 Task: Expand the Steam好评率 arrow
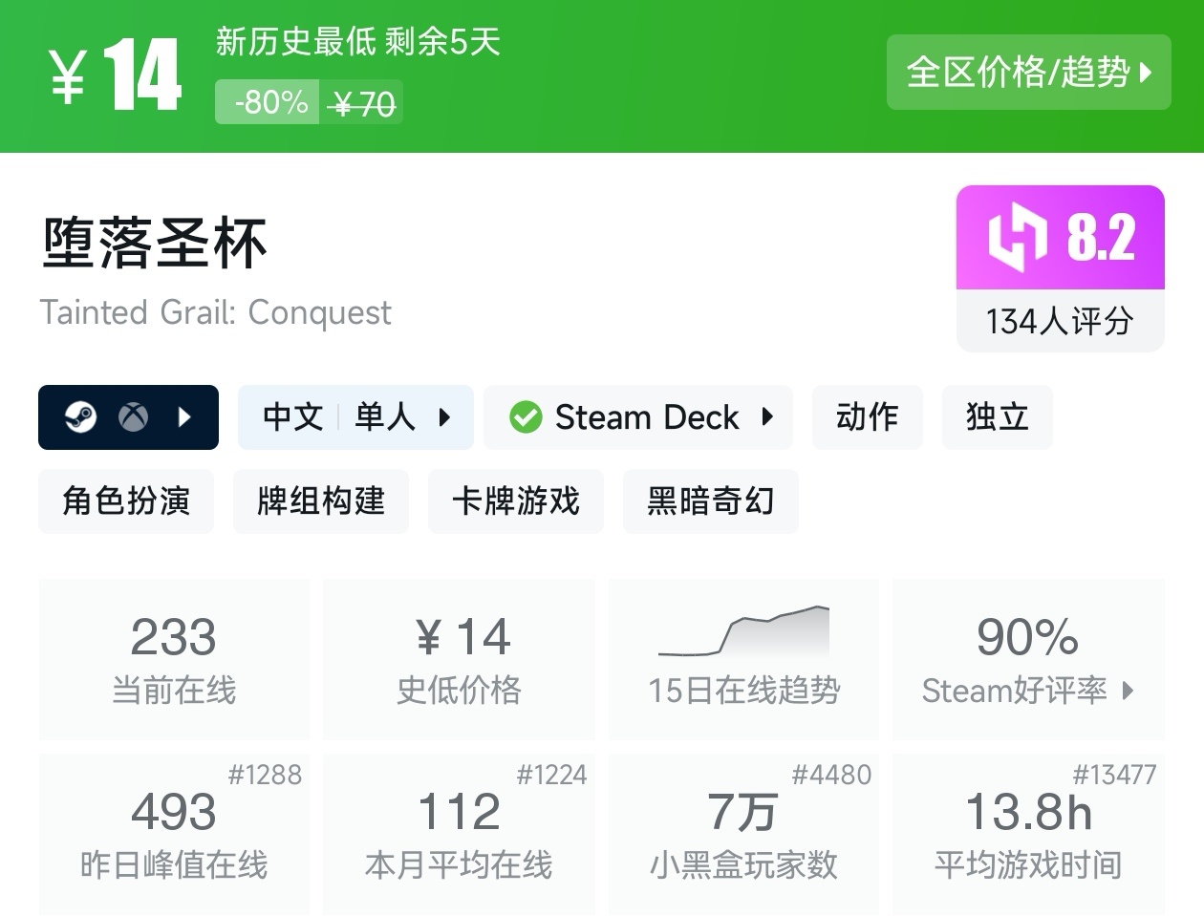tap(1128, 691)
